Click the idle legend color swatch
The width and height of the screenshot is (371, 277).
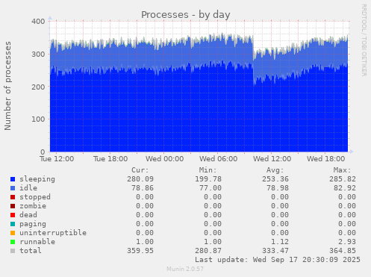coord(13,188)
